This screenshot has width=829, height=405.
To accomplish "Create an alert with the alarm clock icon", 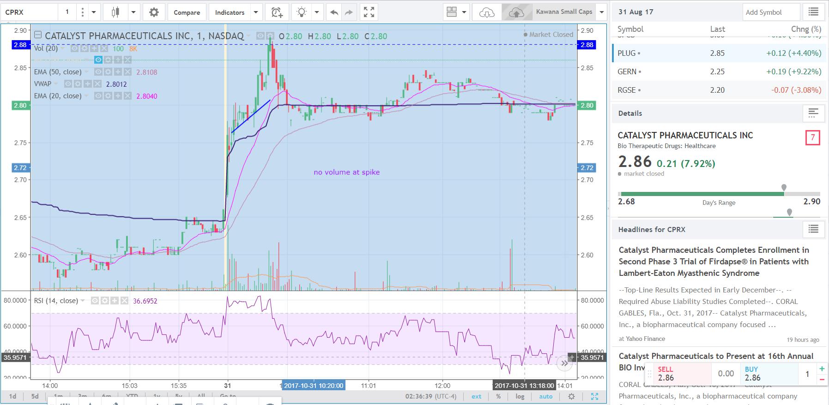I will tap(277, 12).
